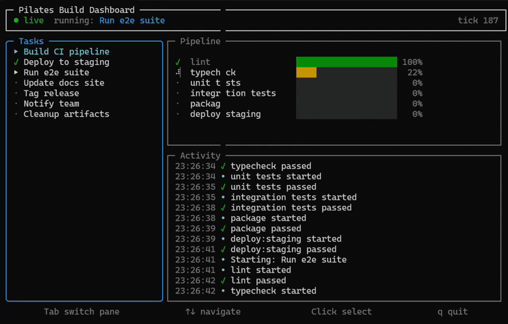Select the integration tests pipeline stage
508x324 pixels.
pyautogui.click(x=233, y=93)
